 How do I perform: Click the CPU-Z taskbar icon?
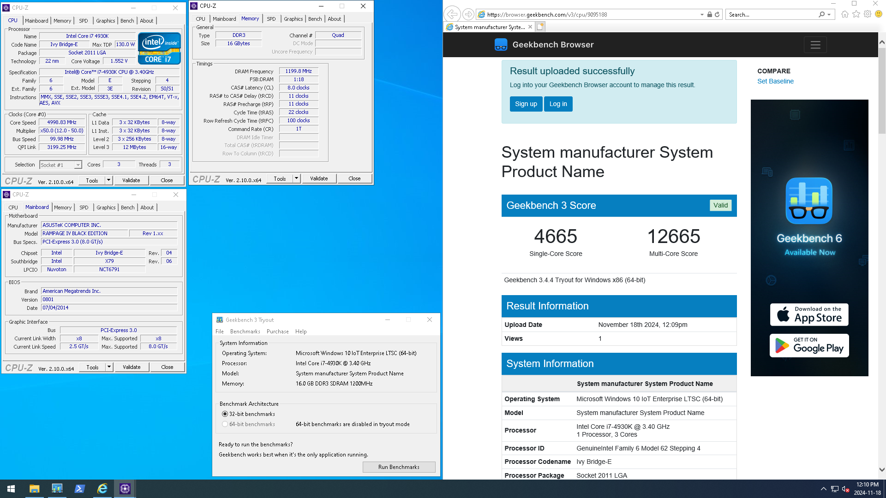(125, 489)
